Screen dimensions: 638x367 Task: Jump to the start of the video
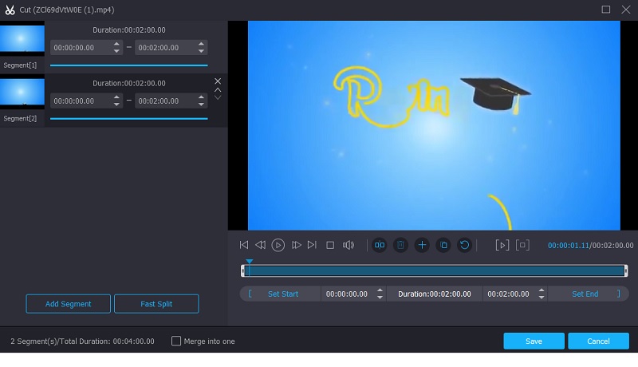pos(244,245)
